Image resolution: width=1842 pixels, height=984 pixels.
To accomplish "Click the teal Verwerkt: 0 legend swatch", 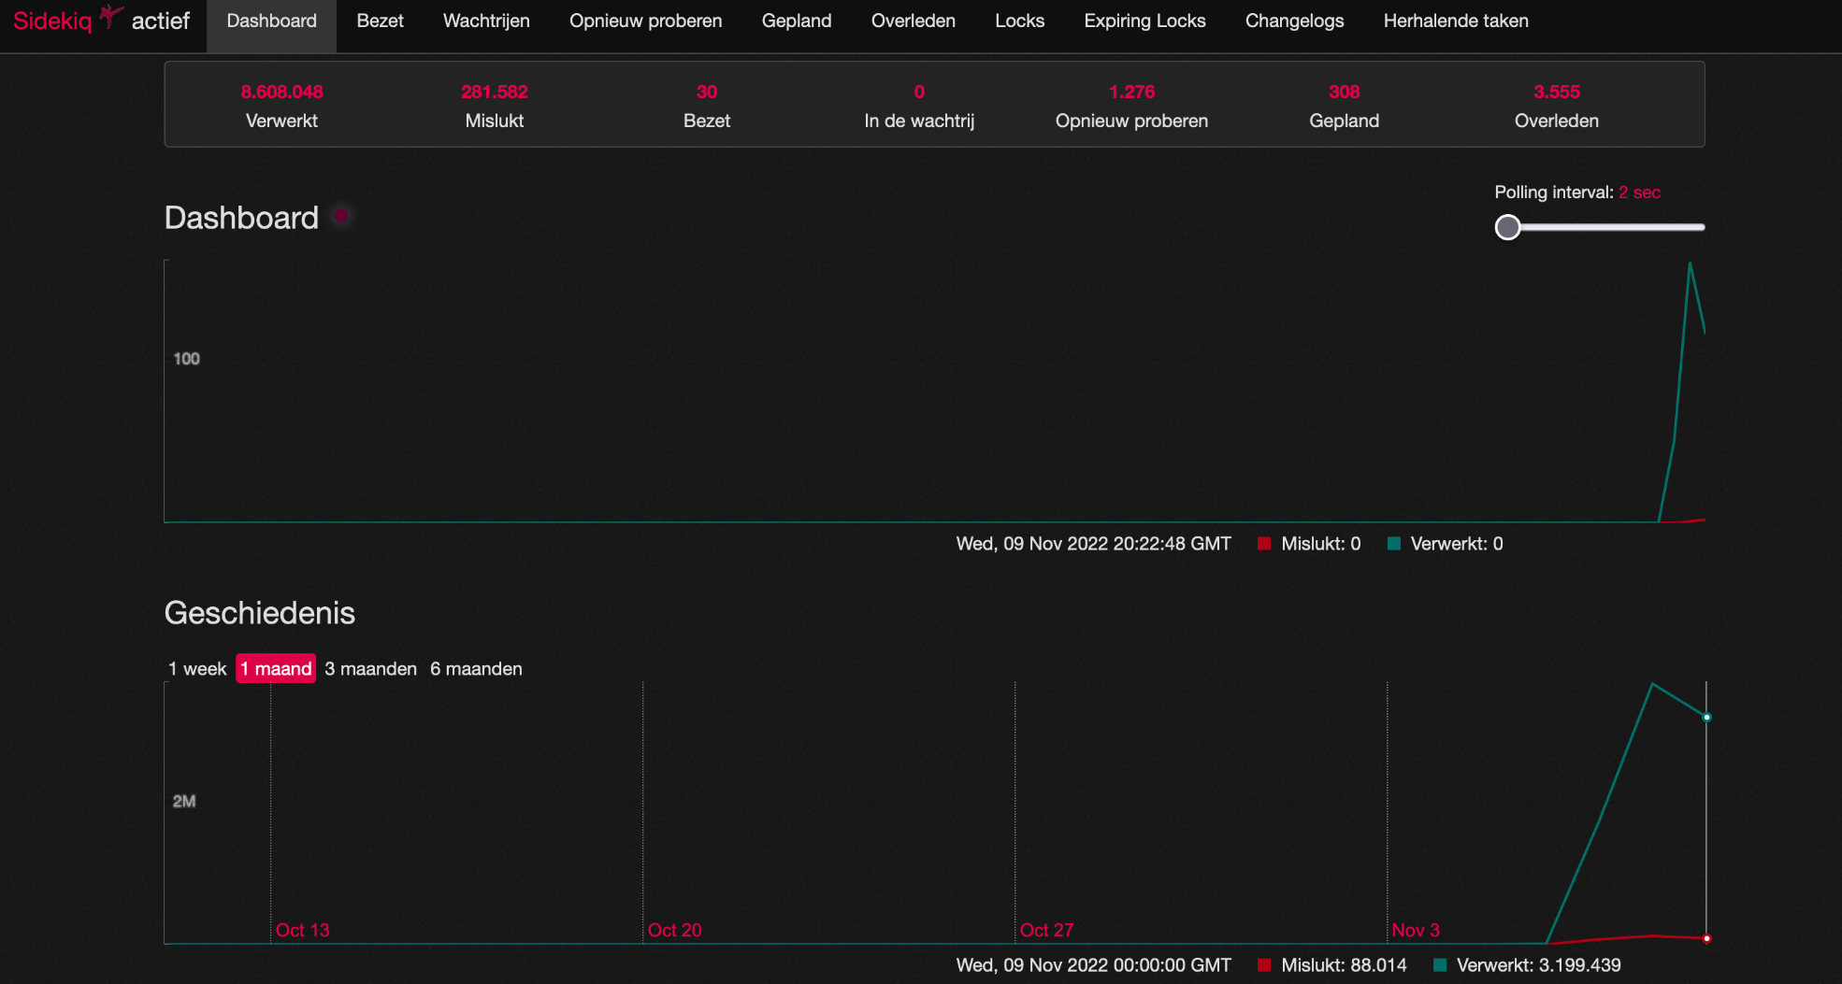I will coord(1394,544).
